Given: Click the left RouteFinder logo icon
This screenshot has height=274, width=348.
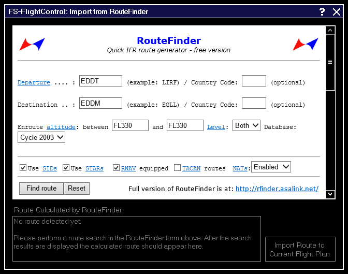Looking at the screenshot, I should click(32, 44).
